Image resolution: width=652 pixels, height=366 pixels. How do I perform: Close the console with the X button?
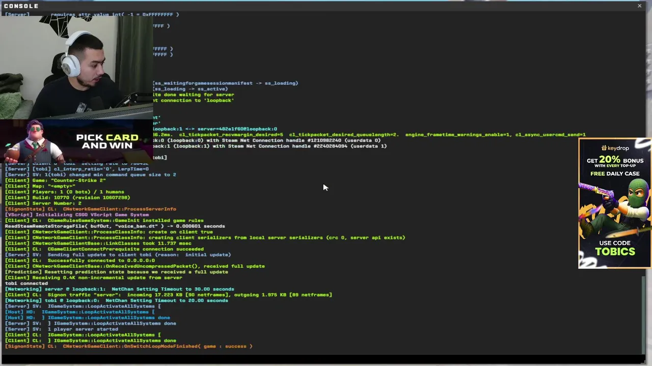coord(639,6)
